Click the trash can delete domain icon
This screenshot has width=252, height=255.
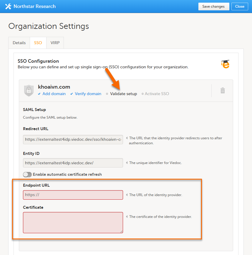coord(223,90)
